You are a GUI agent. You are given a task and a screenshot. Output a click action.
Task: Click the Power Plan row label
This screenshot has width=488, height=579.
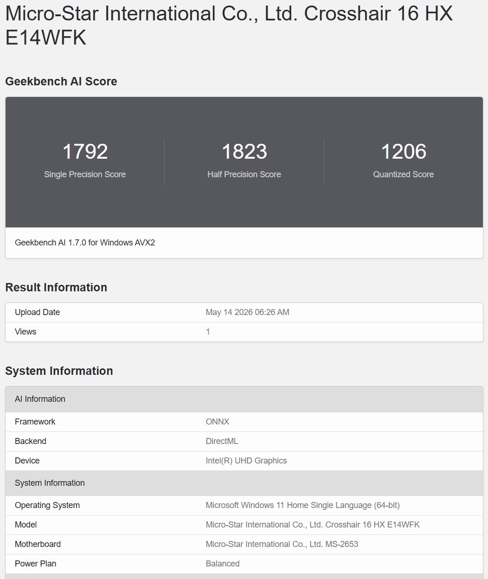click(36, 564)
